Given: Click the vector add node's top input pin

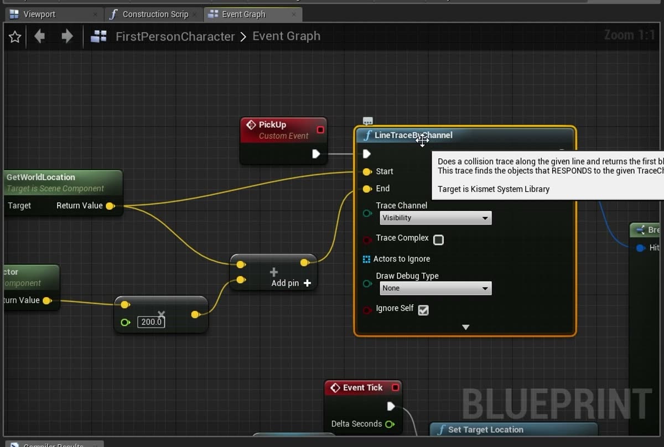Looking at the screenshot, I should pos(241,264).
